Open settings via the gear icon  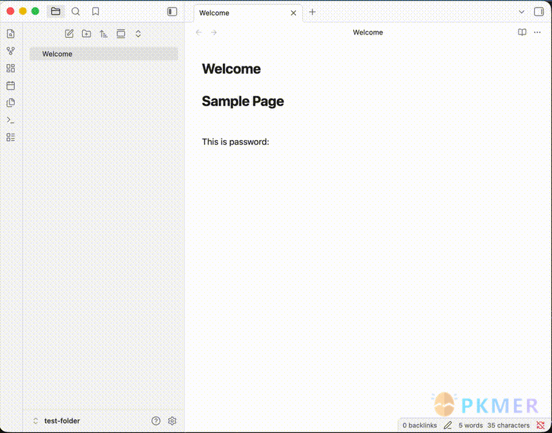coord(172,421)
